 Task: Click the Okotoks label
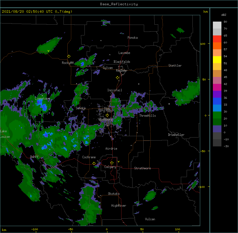click(x=114, y=194)
